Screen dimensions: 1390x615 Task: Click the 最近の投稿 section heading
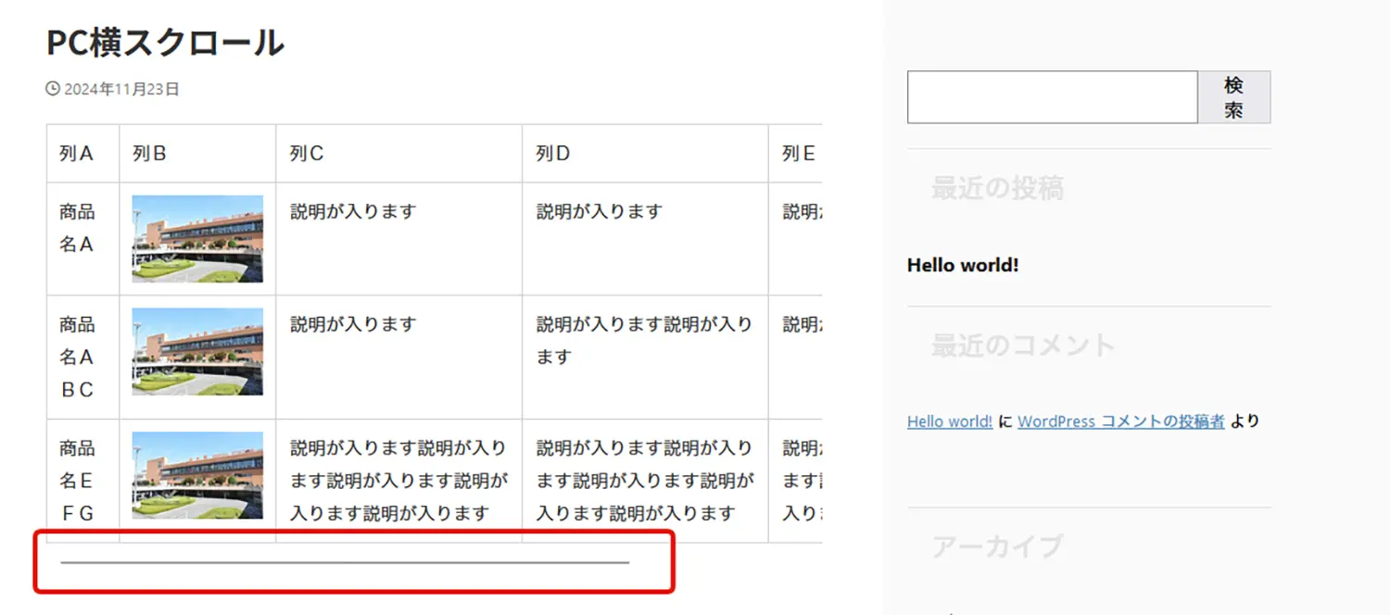[x=998, y=189]
